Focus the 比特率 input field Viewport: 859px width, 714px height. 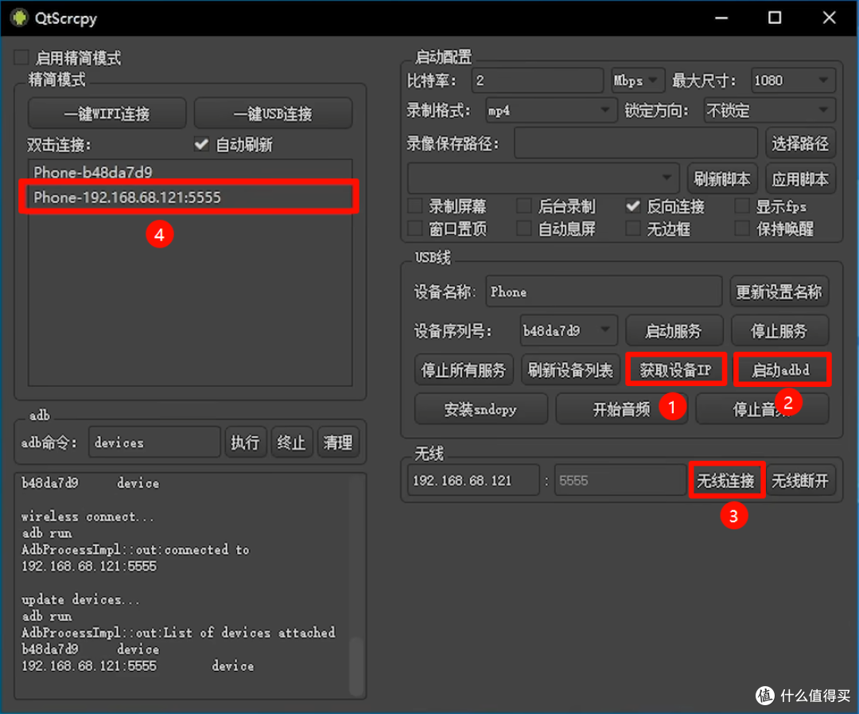(x=537, y=80)
